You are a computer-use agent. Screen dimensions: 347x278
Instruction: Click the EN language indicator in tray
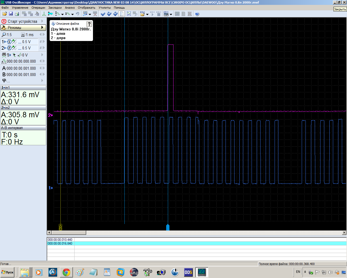tap(298, 272)
